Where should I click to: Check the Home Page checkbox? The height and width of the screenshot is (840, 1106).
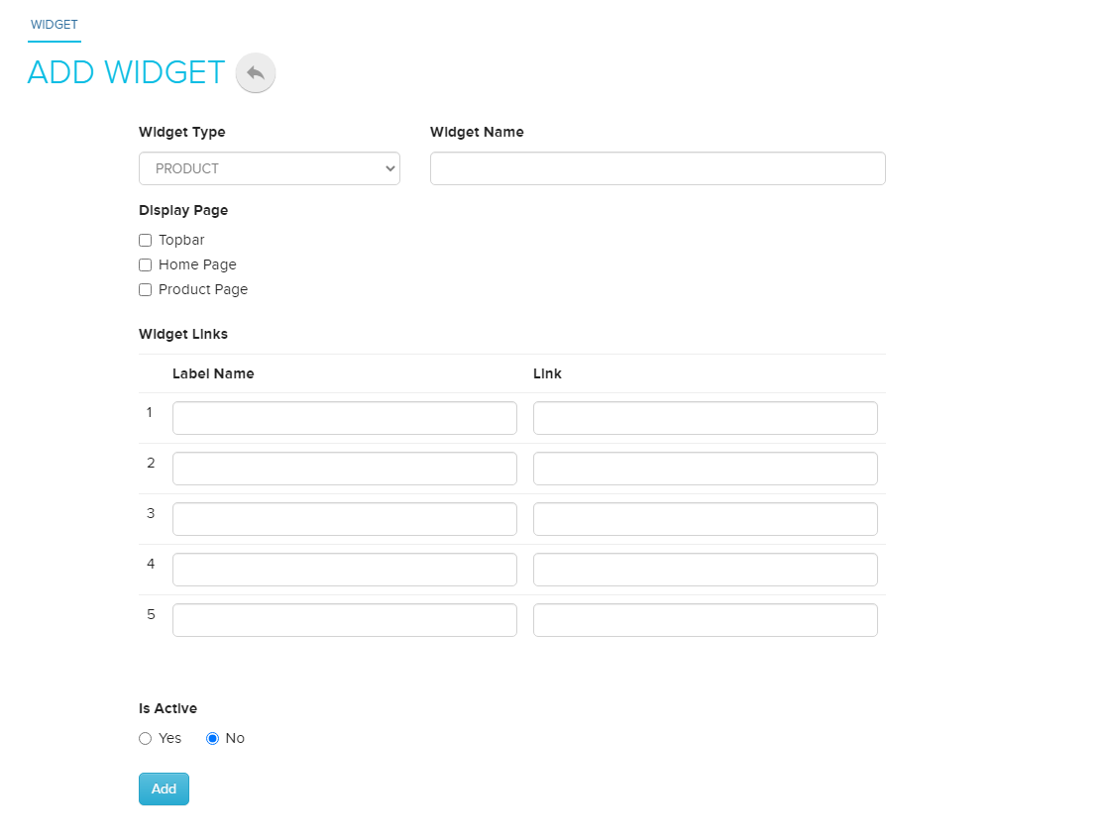(146, 265)
